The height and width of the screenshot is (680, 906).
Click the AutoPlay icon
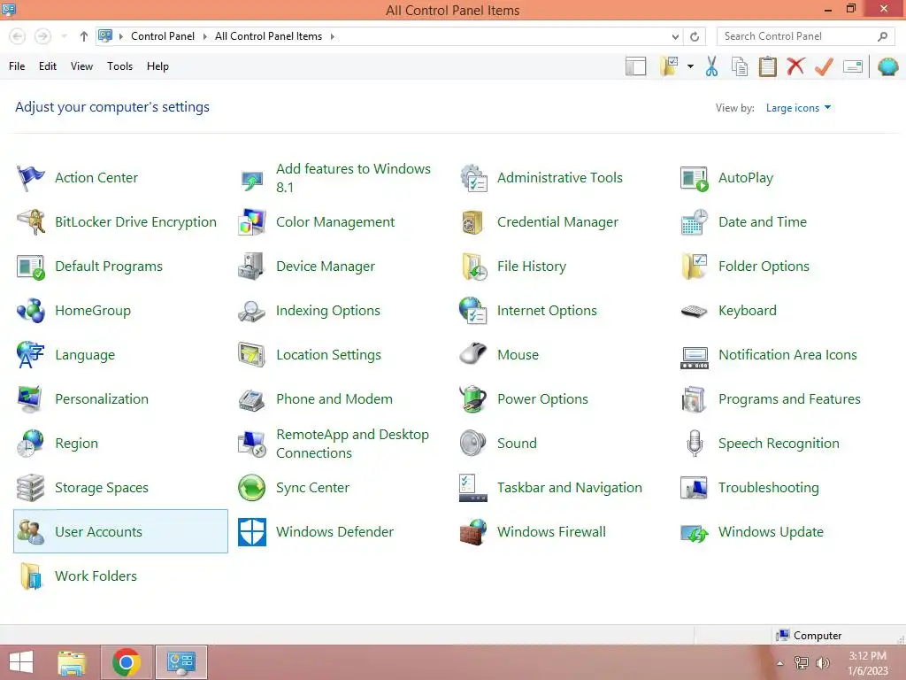tap(695, 178)
